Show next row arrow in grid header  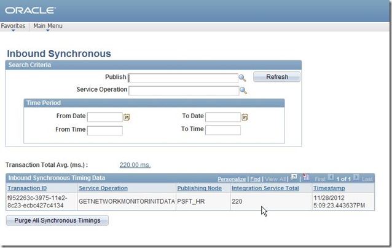coord(356,177)
